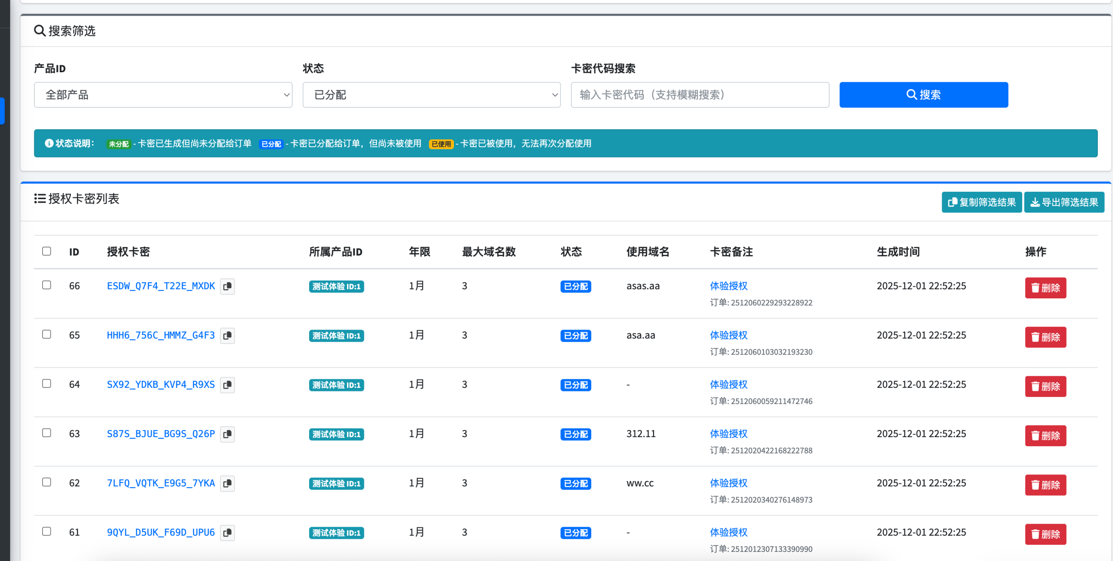Click the 搜索 button
The image size is (1113, 561).
(x=923, y=95)
